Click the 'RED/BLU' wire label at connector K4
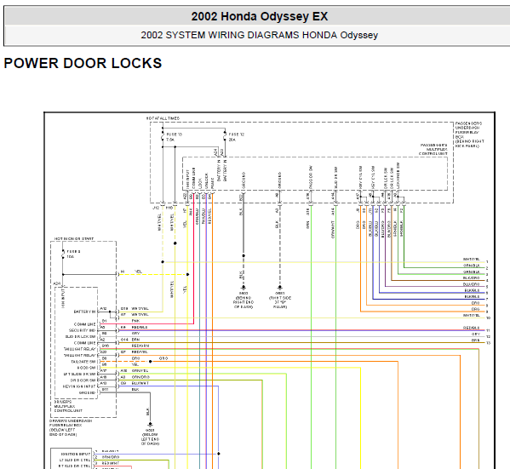Screen dimensions: 510x469 [140, 327]
